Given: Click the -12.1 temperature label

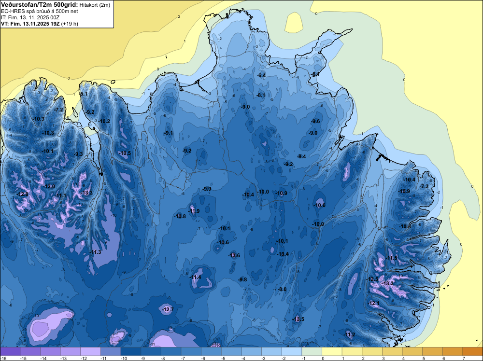Looking at the screenshot, I should pos(374,304).
